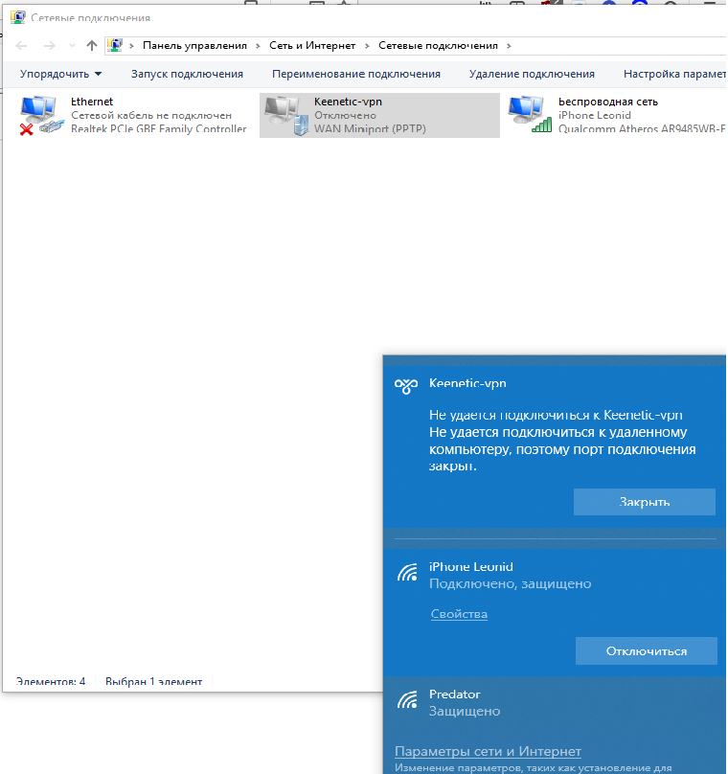728x774 pixels.
Task: Select the Predator Wi-Fi network
Action: [555, 703]
